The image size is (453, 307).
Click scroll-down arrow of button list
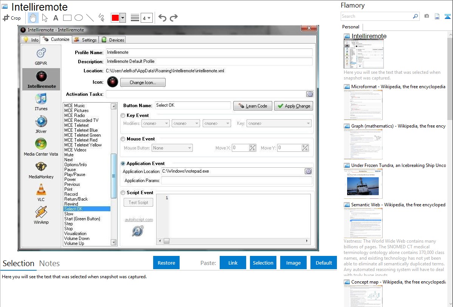click(114, 242)
